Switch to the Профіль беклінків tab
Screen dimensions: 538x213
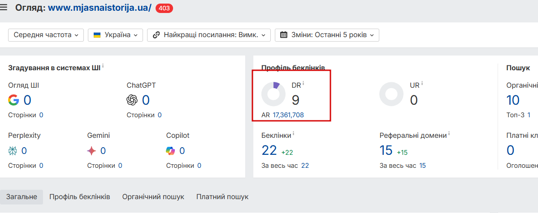tap(80, 197)
